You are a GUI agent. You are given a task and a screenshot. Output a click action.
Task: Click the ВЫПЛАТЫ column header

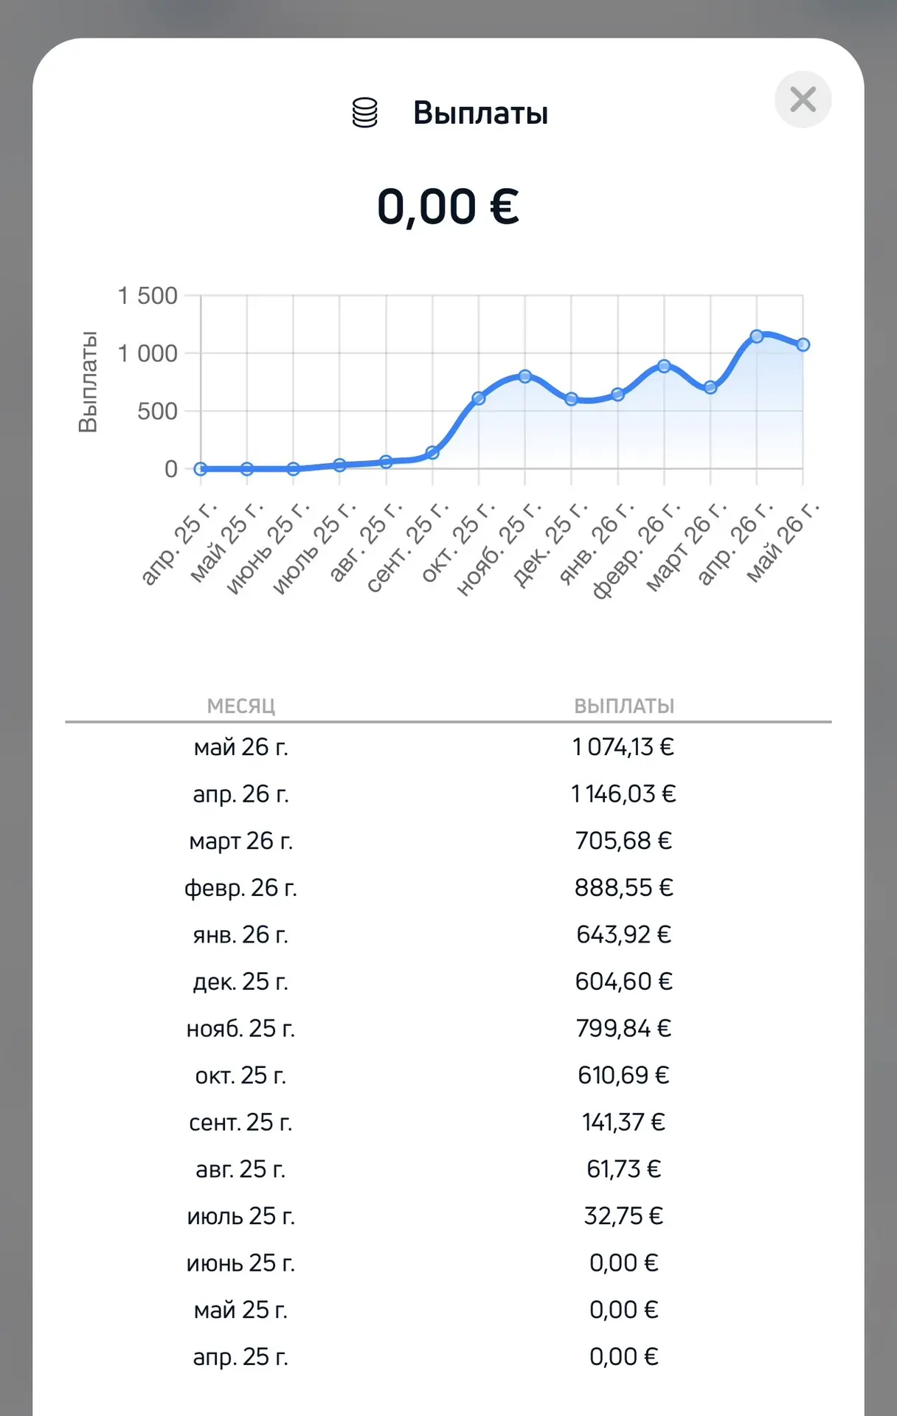[x=624, y=706]
